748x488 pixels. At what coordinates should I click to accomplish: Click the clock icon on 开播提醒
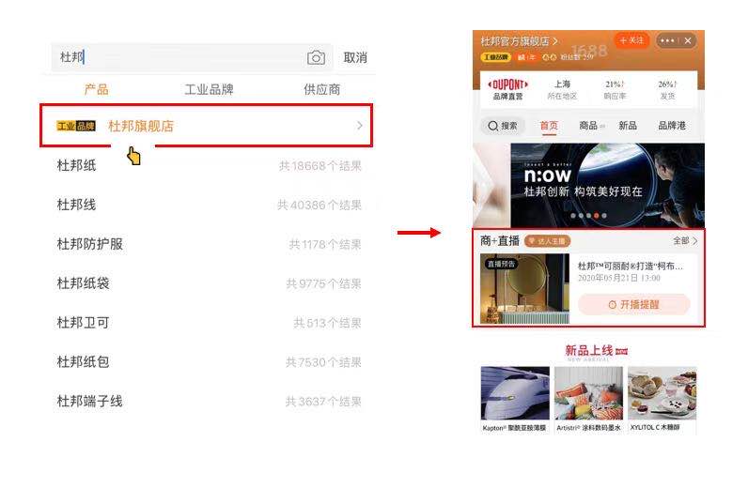[612, 304]
